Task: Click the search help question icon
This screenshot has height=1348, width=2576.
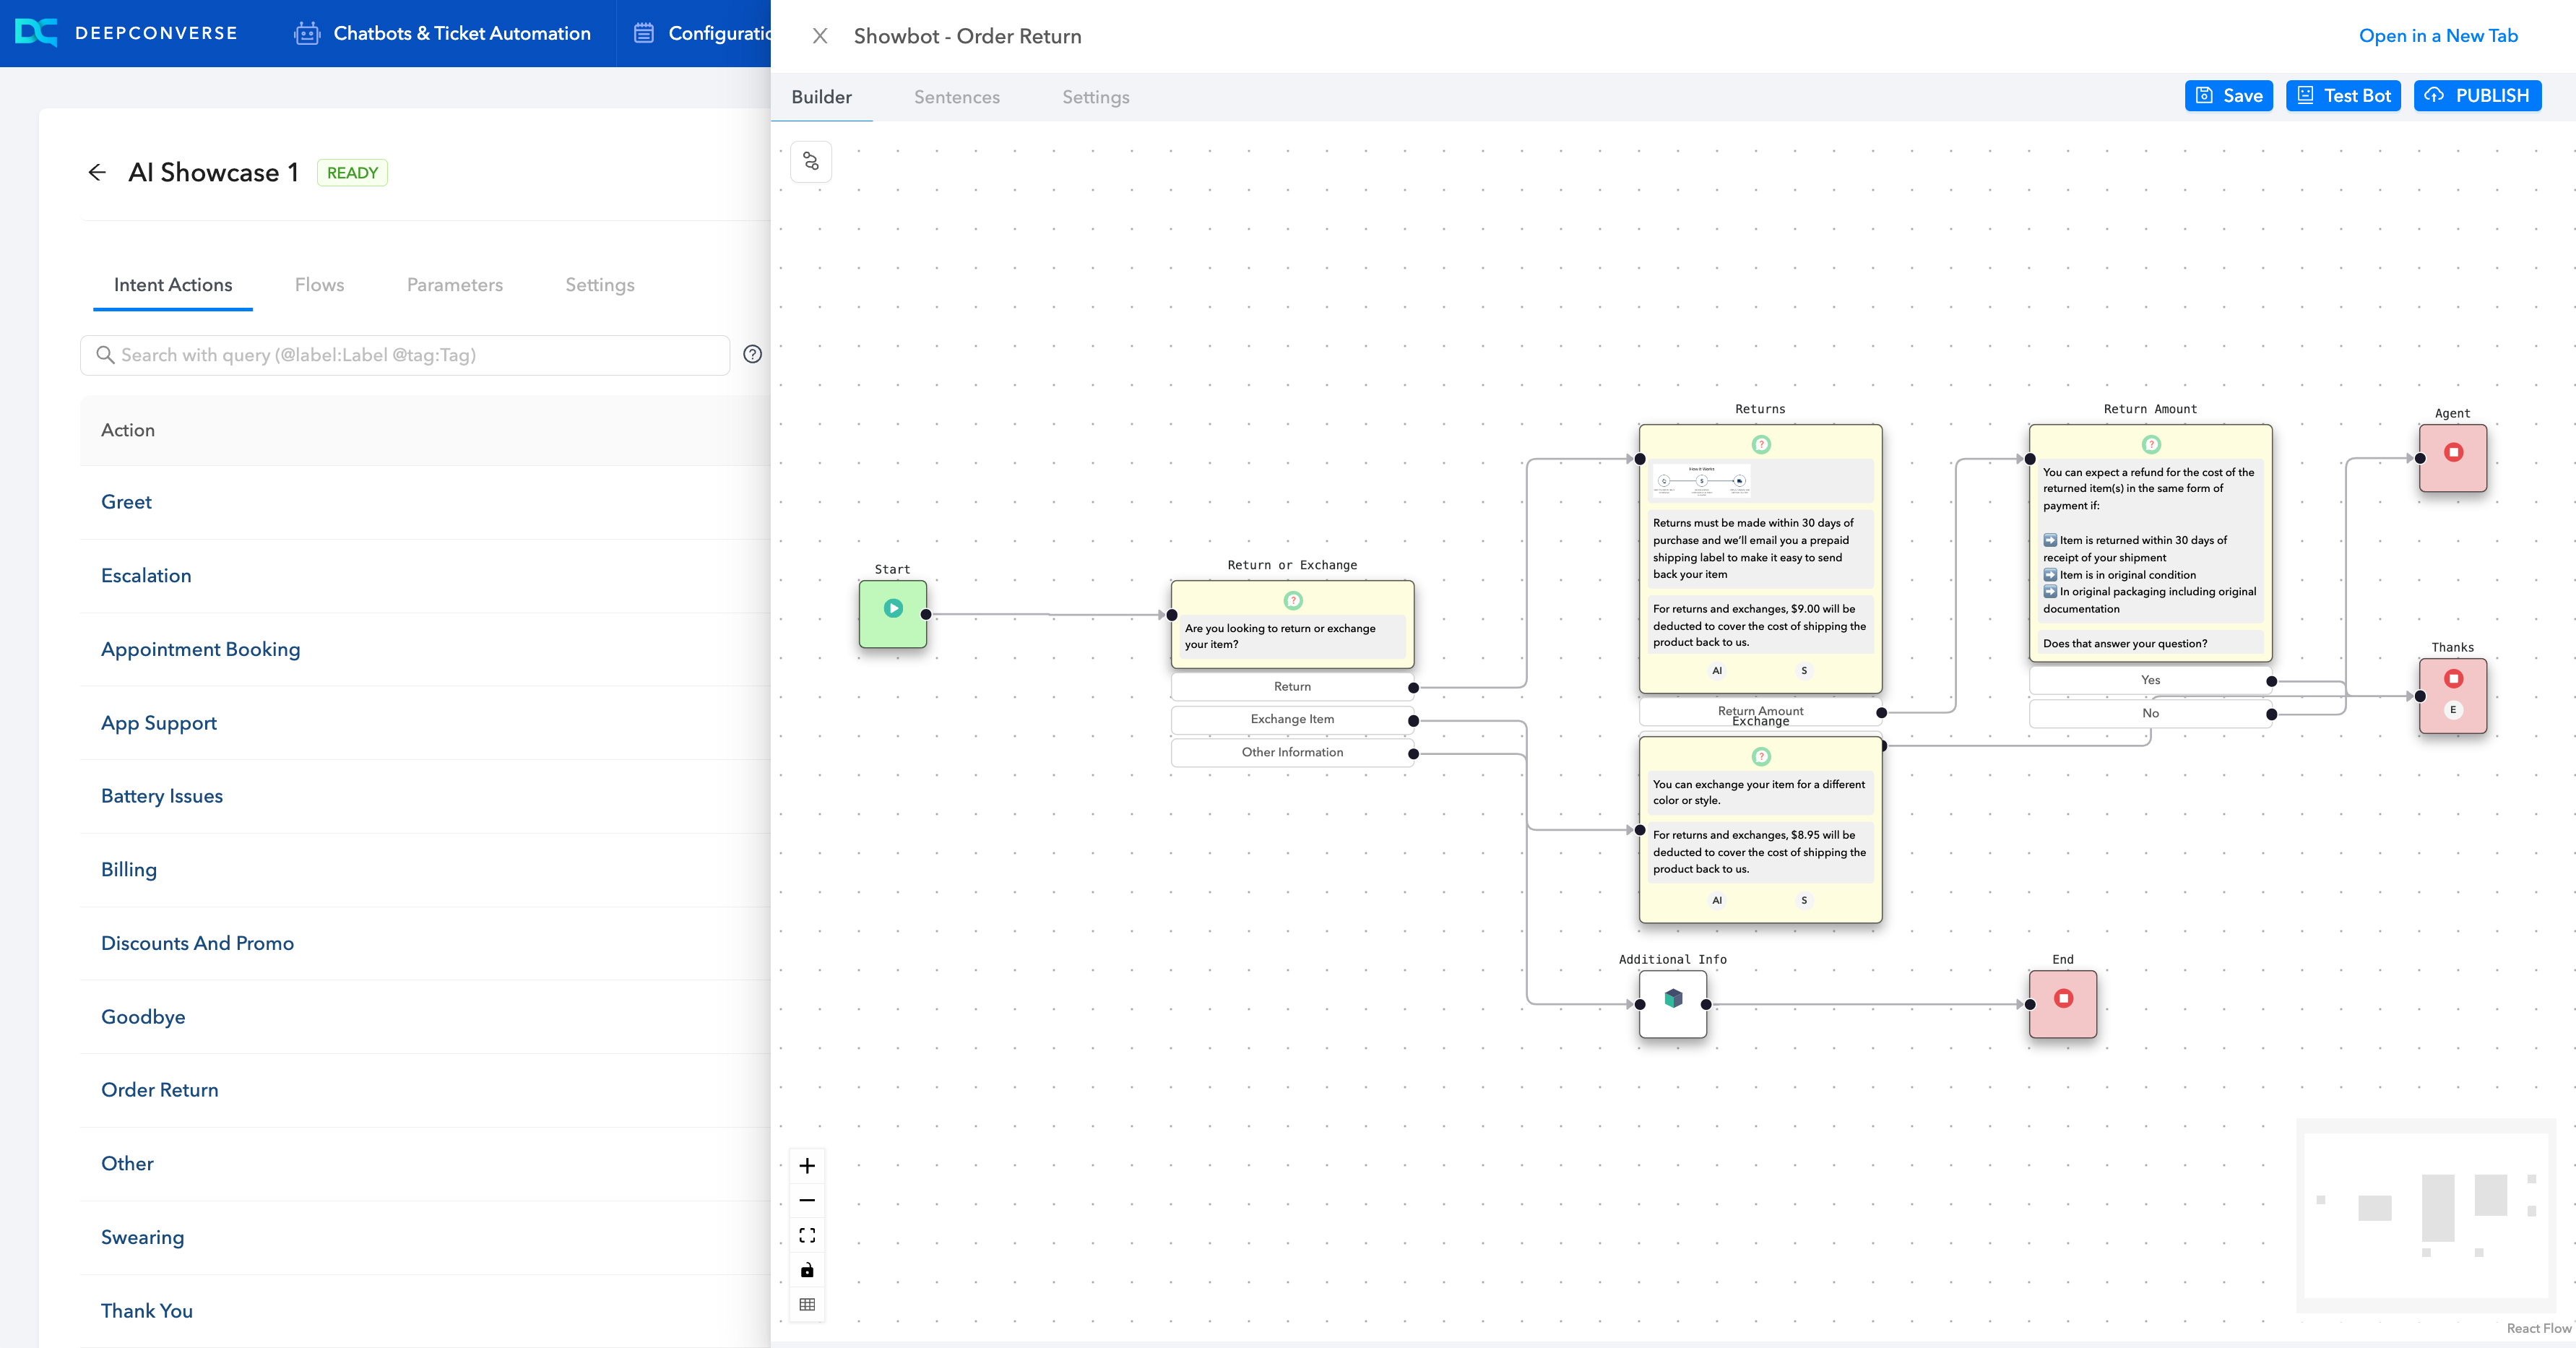Action: point(753,354)
